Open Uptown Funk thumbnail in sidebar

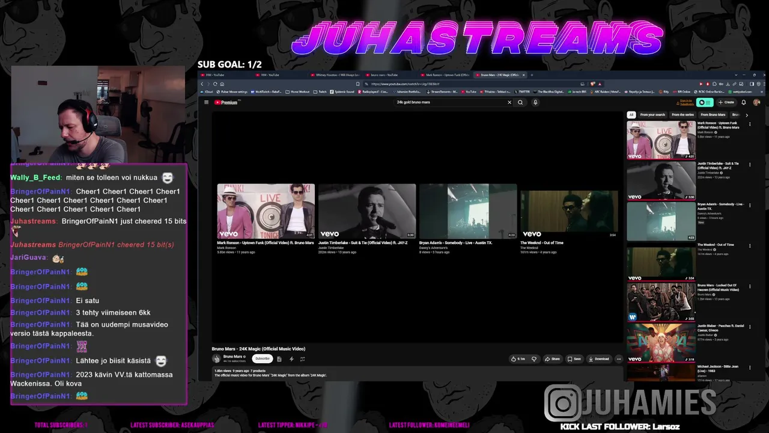click(x=661, y=140)
